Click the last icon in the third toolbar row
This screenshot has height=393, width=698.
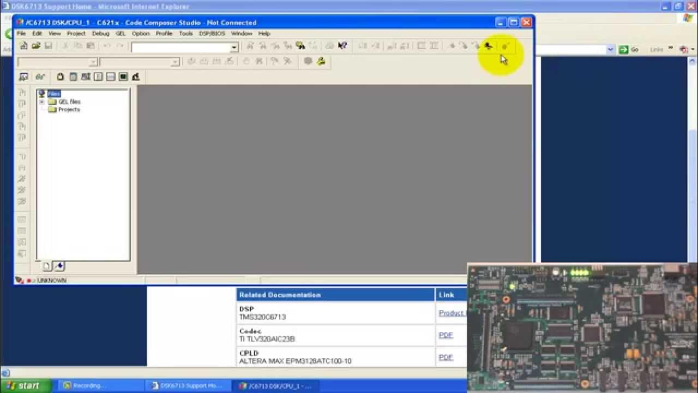136,76
